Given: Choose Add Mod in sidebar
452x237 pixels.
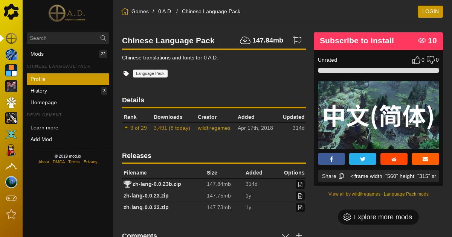Looking at the screenshot, I should pyautogui.click(x=68, y=139).
